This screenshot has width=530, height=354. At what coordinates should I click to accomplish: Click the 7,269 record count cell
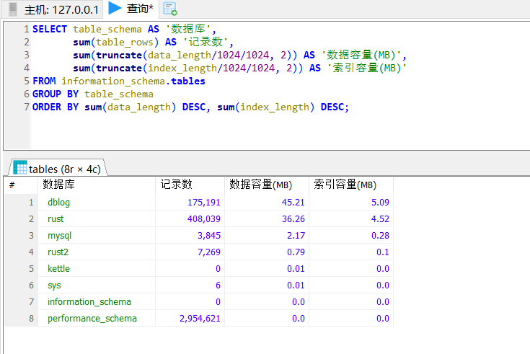190,252
